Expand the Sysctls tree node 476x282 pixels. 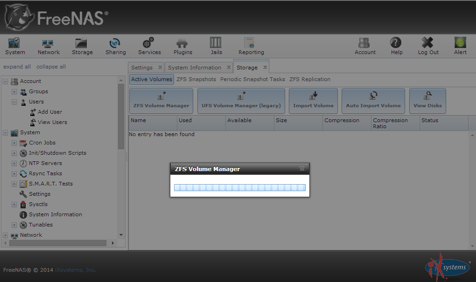click(x=14, y=204)
